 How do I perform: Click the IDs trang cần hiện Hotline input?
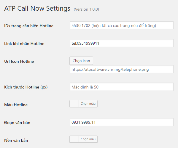121,25
